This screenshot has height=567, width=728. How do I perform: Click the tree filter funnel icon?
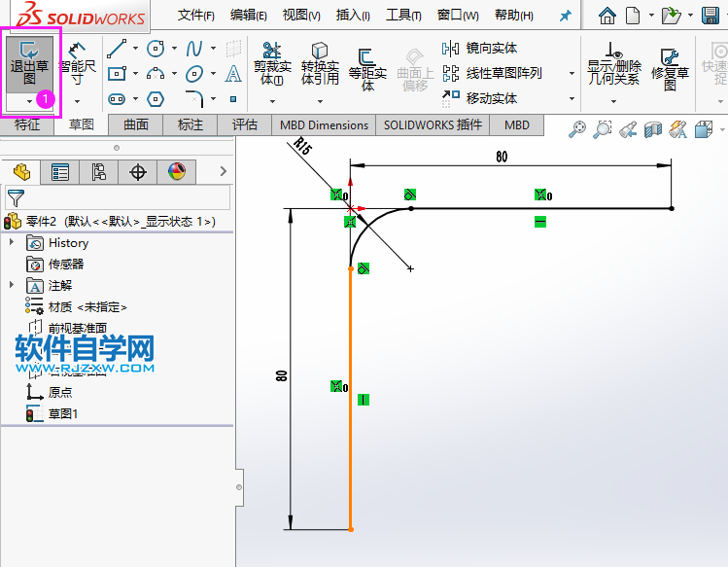click(16, 198)
